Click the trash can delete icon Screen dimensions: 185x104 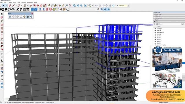point(28,10)
